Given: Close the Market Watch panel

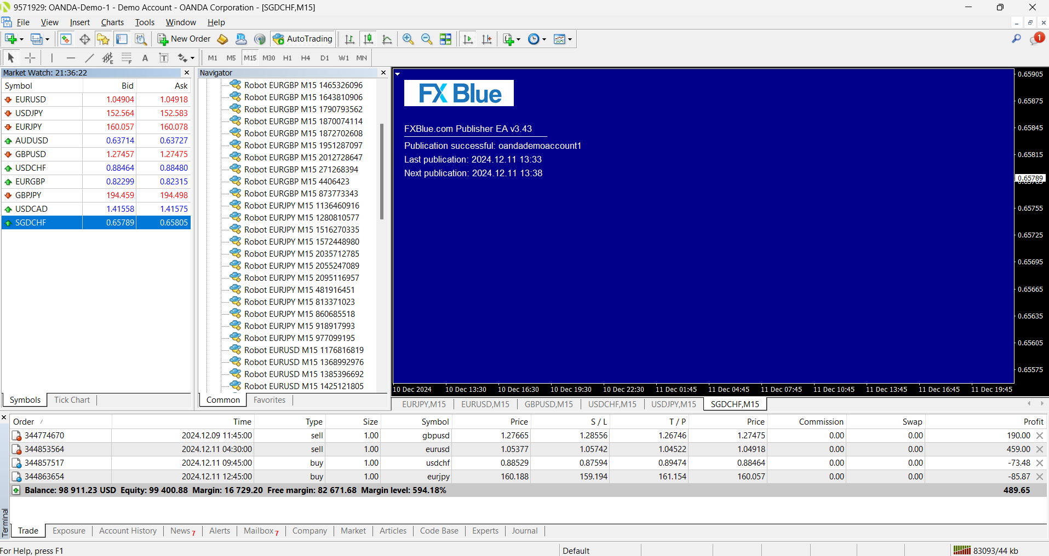Looking at the screenshot, I should (187, 73).
